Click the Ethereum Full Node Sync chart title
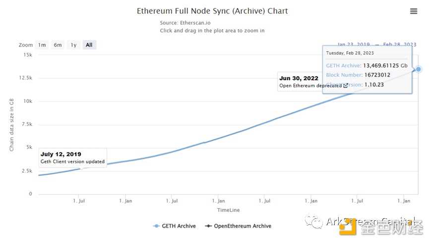 pyautogui.click(x=212, y=11)
